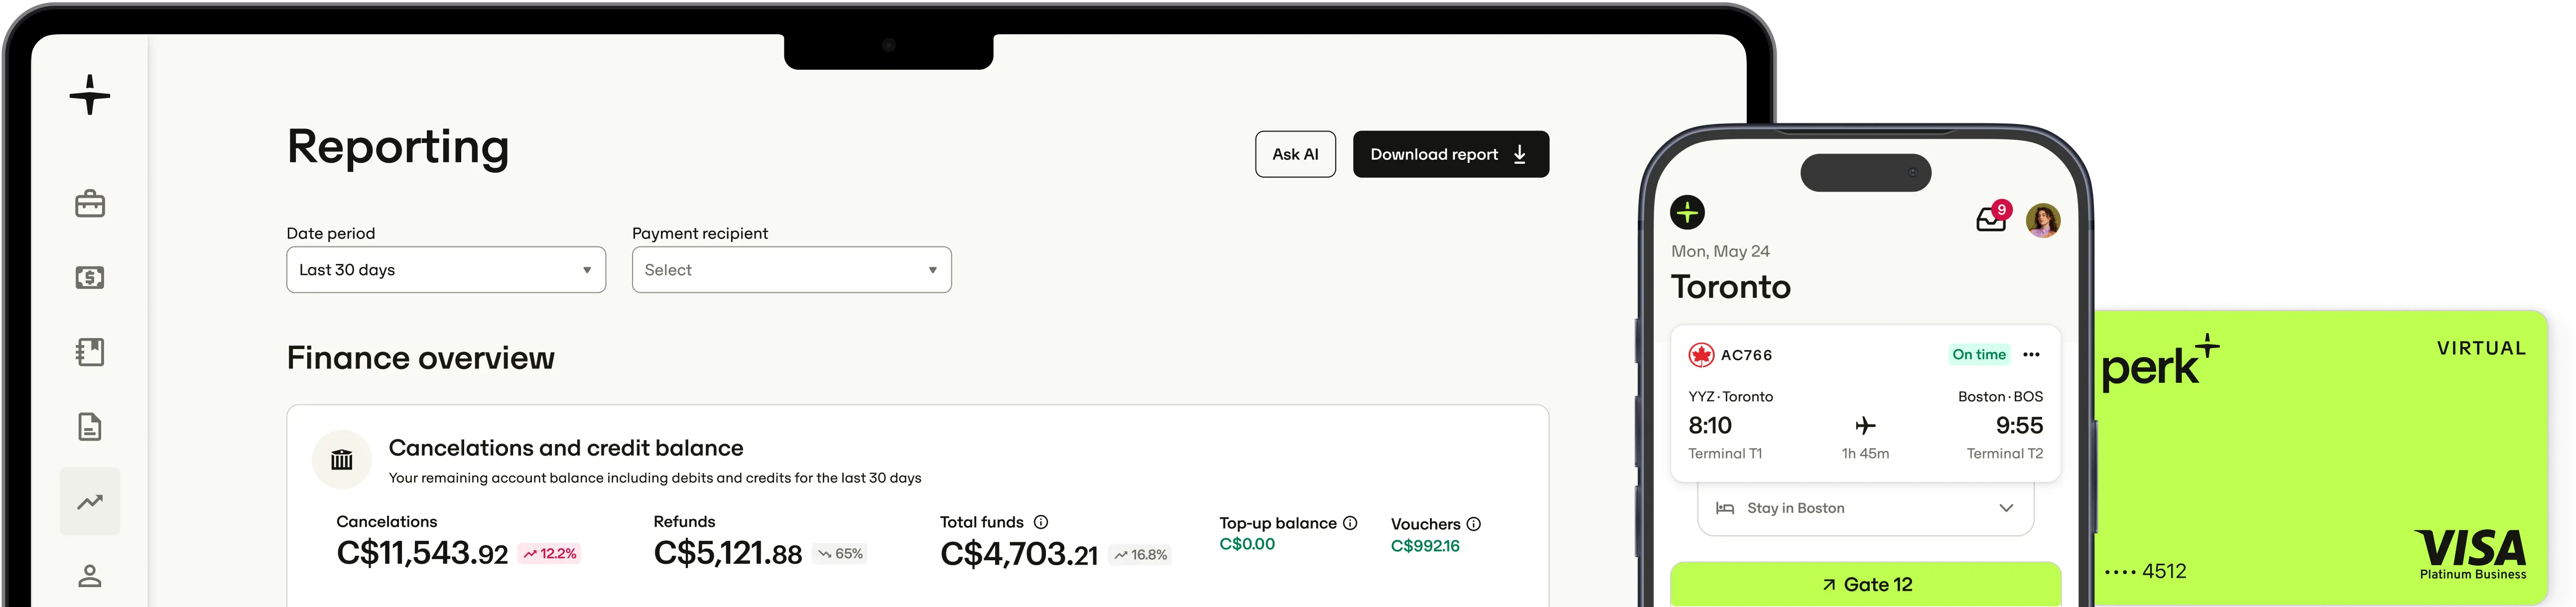Tap the green plus logo on the phone

point(1688,212)
